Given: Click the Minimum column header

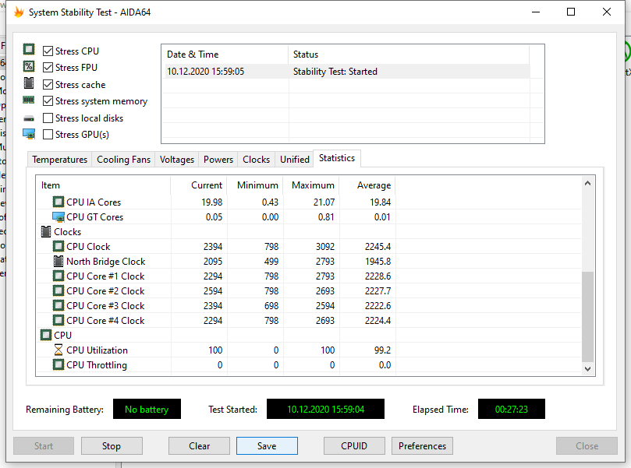Looking at the screenshot, I should pyautogui.click(x=255, y=185).
